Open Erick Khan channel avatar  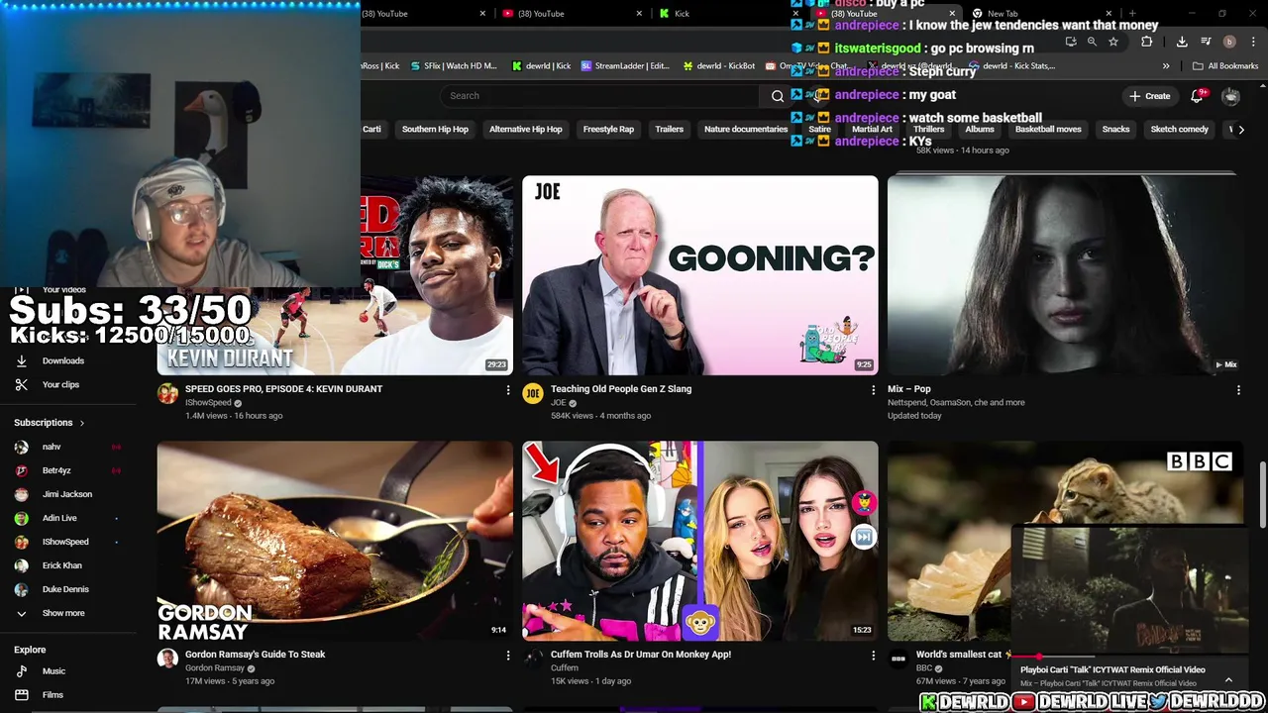pyautogui.click(x=22, y=565)
